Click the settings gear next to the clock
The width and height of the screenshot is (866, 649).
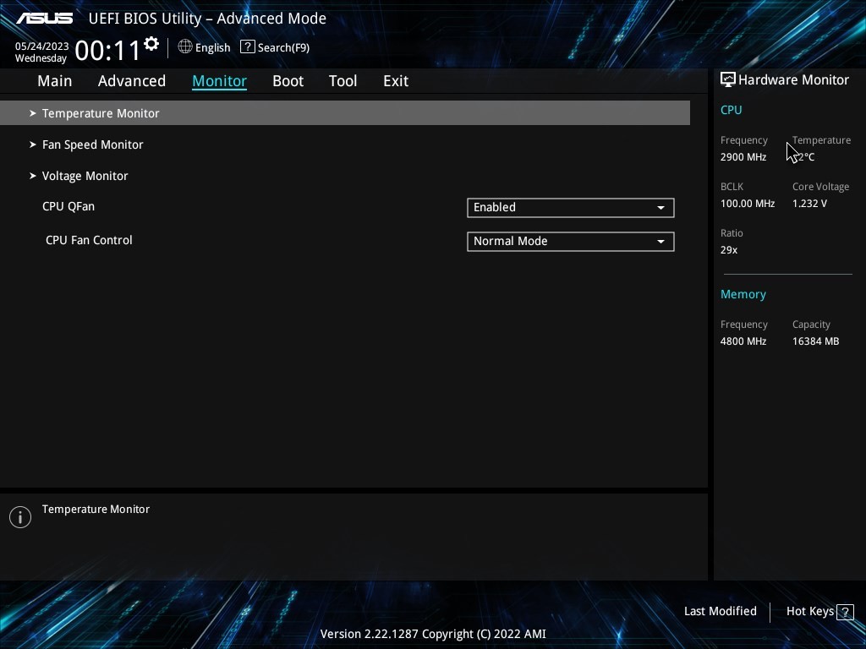pyautogui.click(x=151, y=44)
